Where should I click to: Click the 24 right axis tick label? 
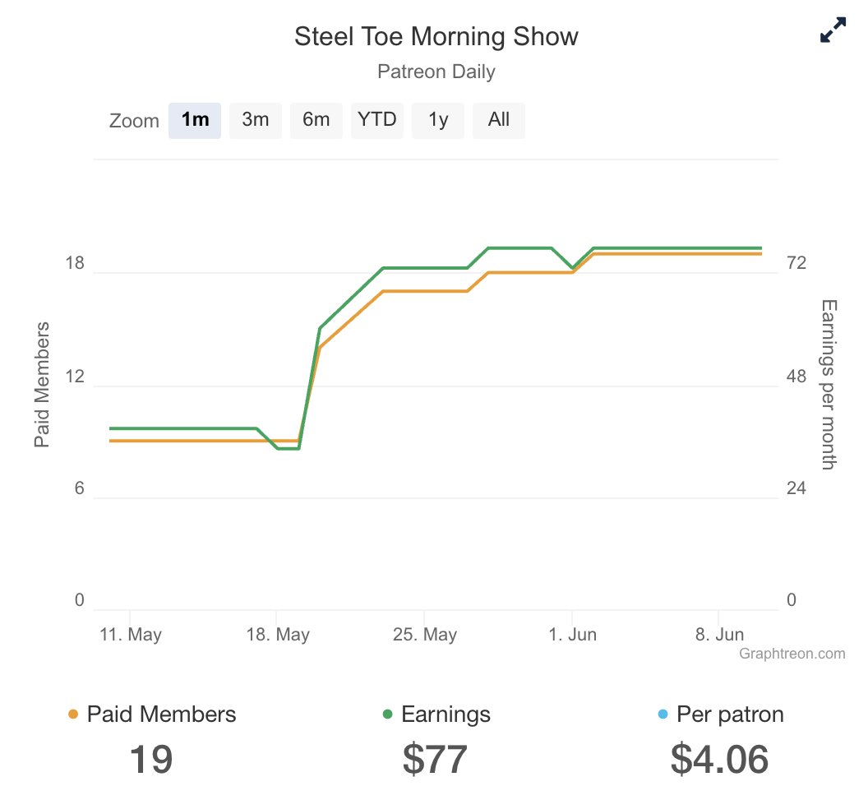coord(796,488)
